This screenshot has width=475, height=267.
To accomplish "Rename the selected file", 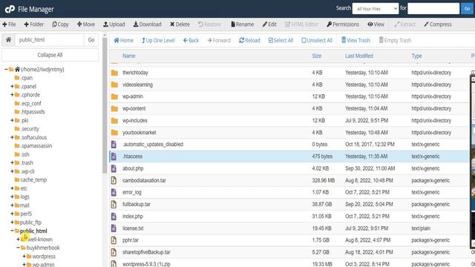I will pyautogui.click(x=243, y=24).
